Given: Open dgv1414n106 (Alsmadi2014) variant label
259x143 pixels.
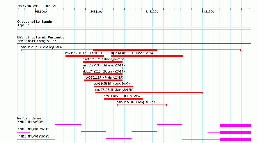Looking at the screenshot, I should [x=133, y=53].
